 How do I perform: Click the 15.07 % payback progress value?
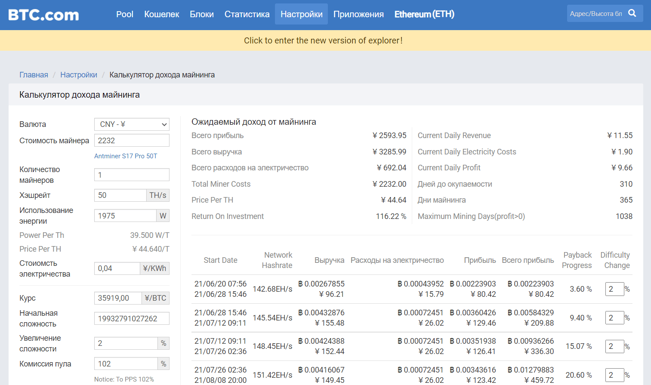pyautogui.click(x=579, y=346)
